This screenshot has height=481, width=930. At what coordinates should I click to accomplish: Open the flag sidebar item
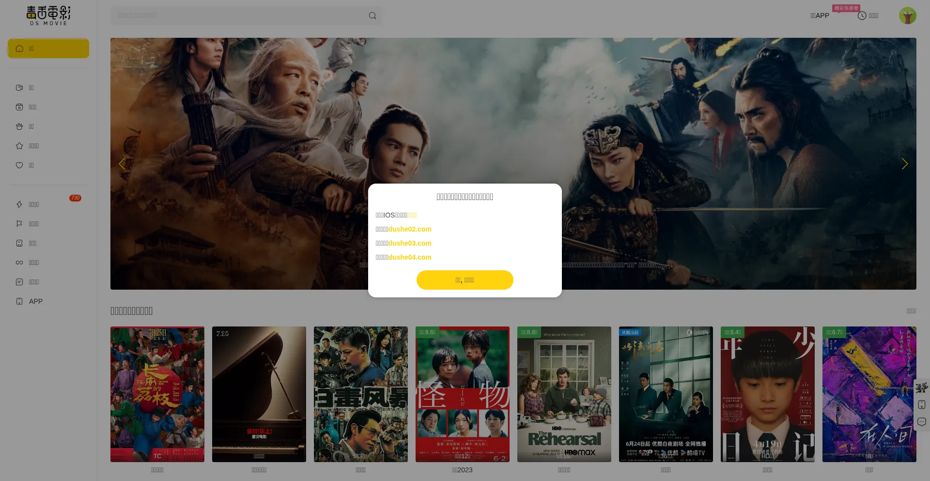click(48, 224)
